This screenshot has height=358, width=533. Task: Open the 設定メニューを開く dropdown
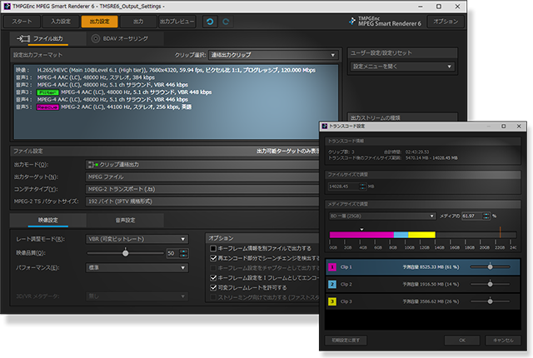[x=402, y=67]
